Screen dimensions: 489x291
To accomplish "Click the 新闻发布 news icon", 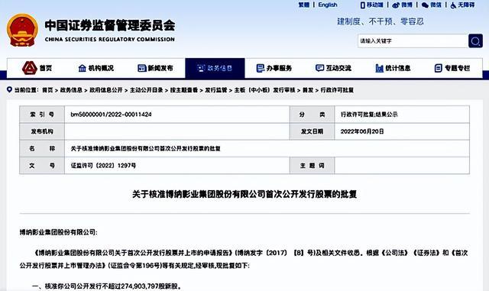I will tap(142, 68).
